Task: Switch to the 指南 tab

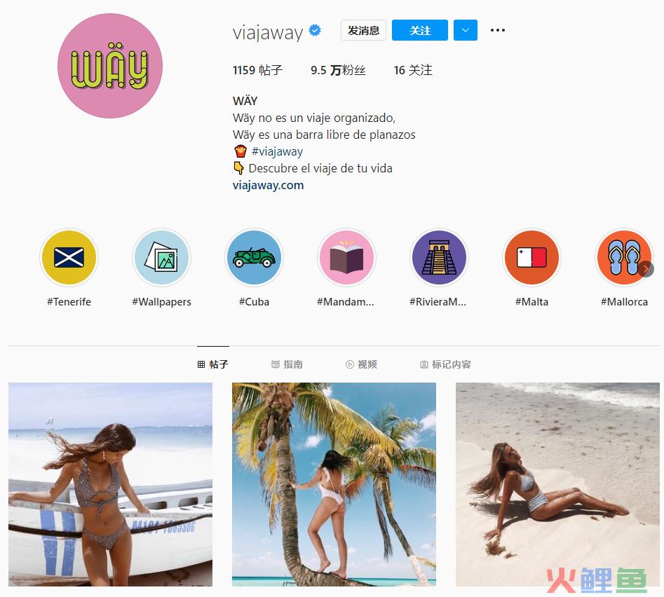Action: tap(287, 364)
